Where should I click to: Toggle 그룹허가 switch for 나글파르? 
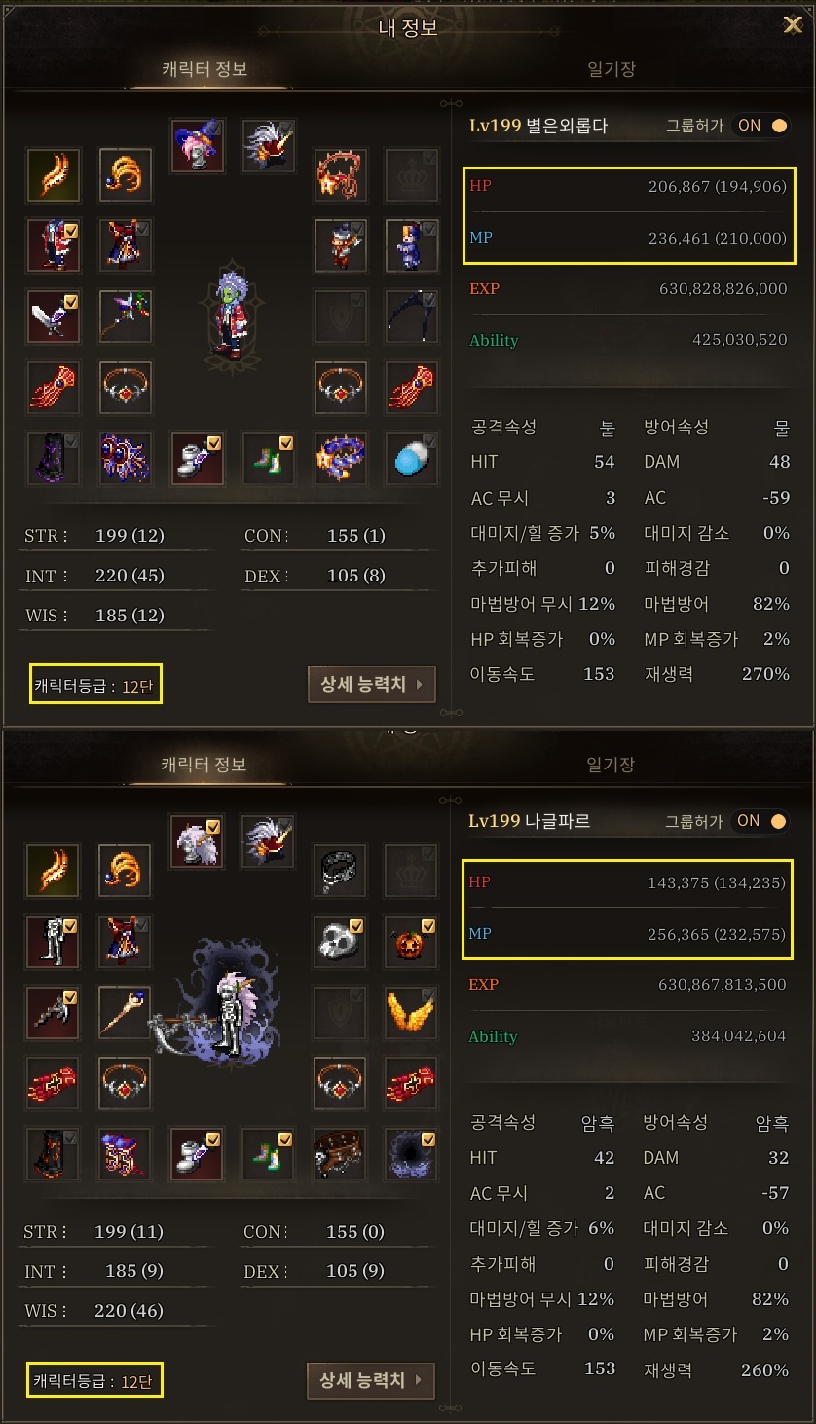point(761,821)
